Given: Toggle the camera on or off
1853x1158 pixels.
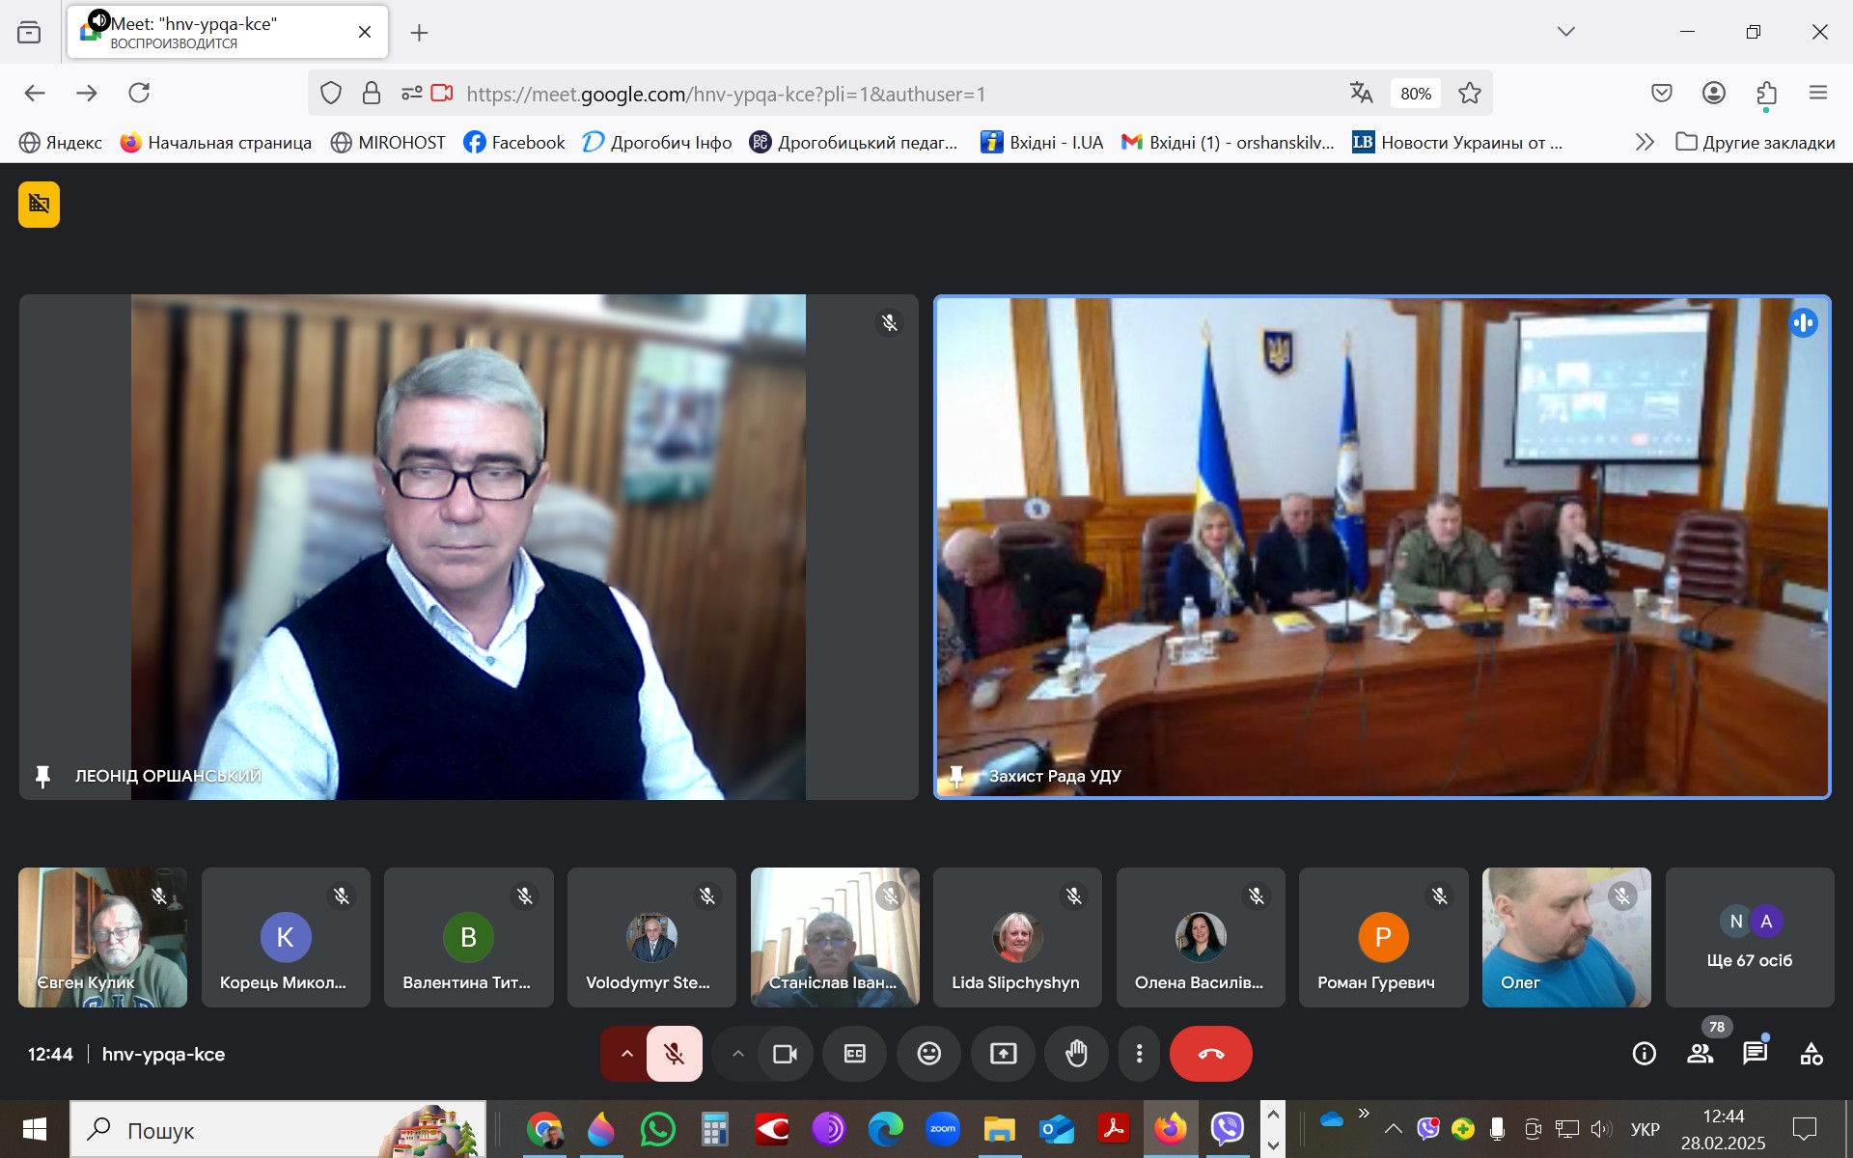Looking at the screenshot, I should click(x=785, y=1054).
